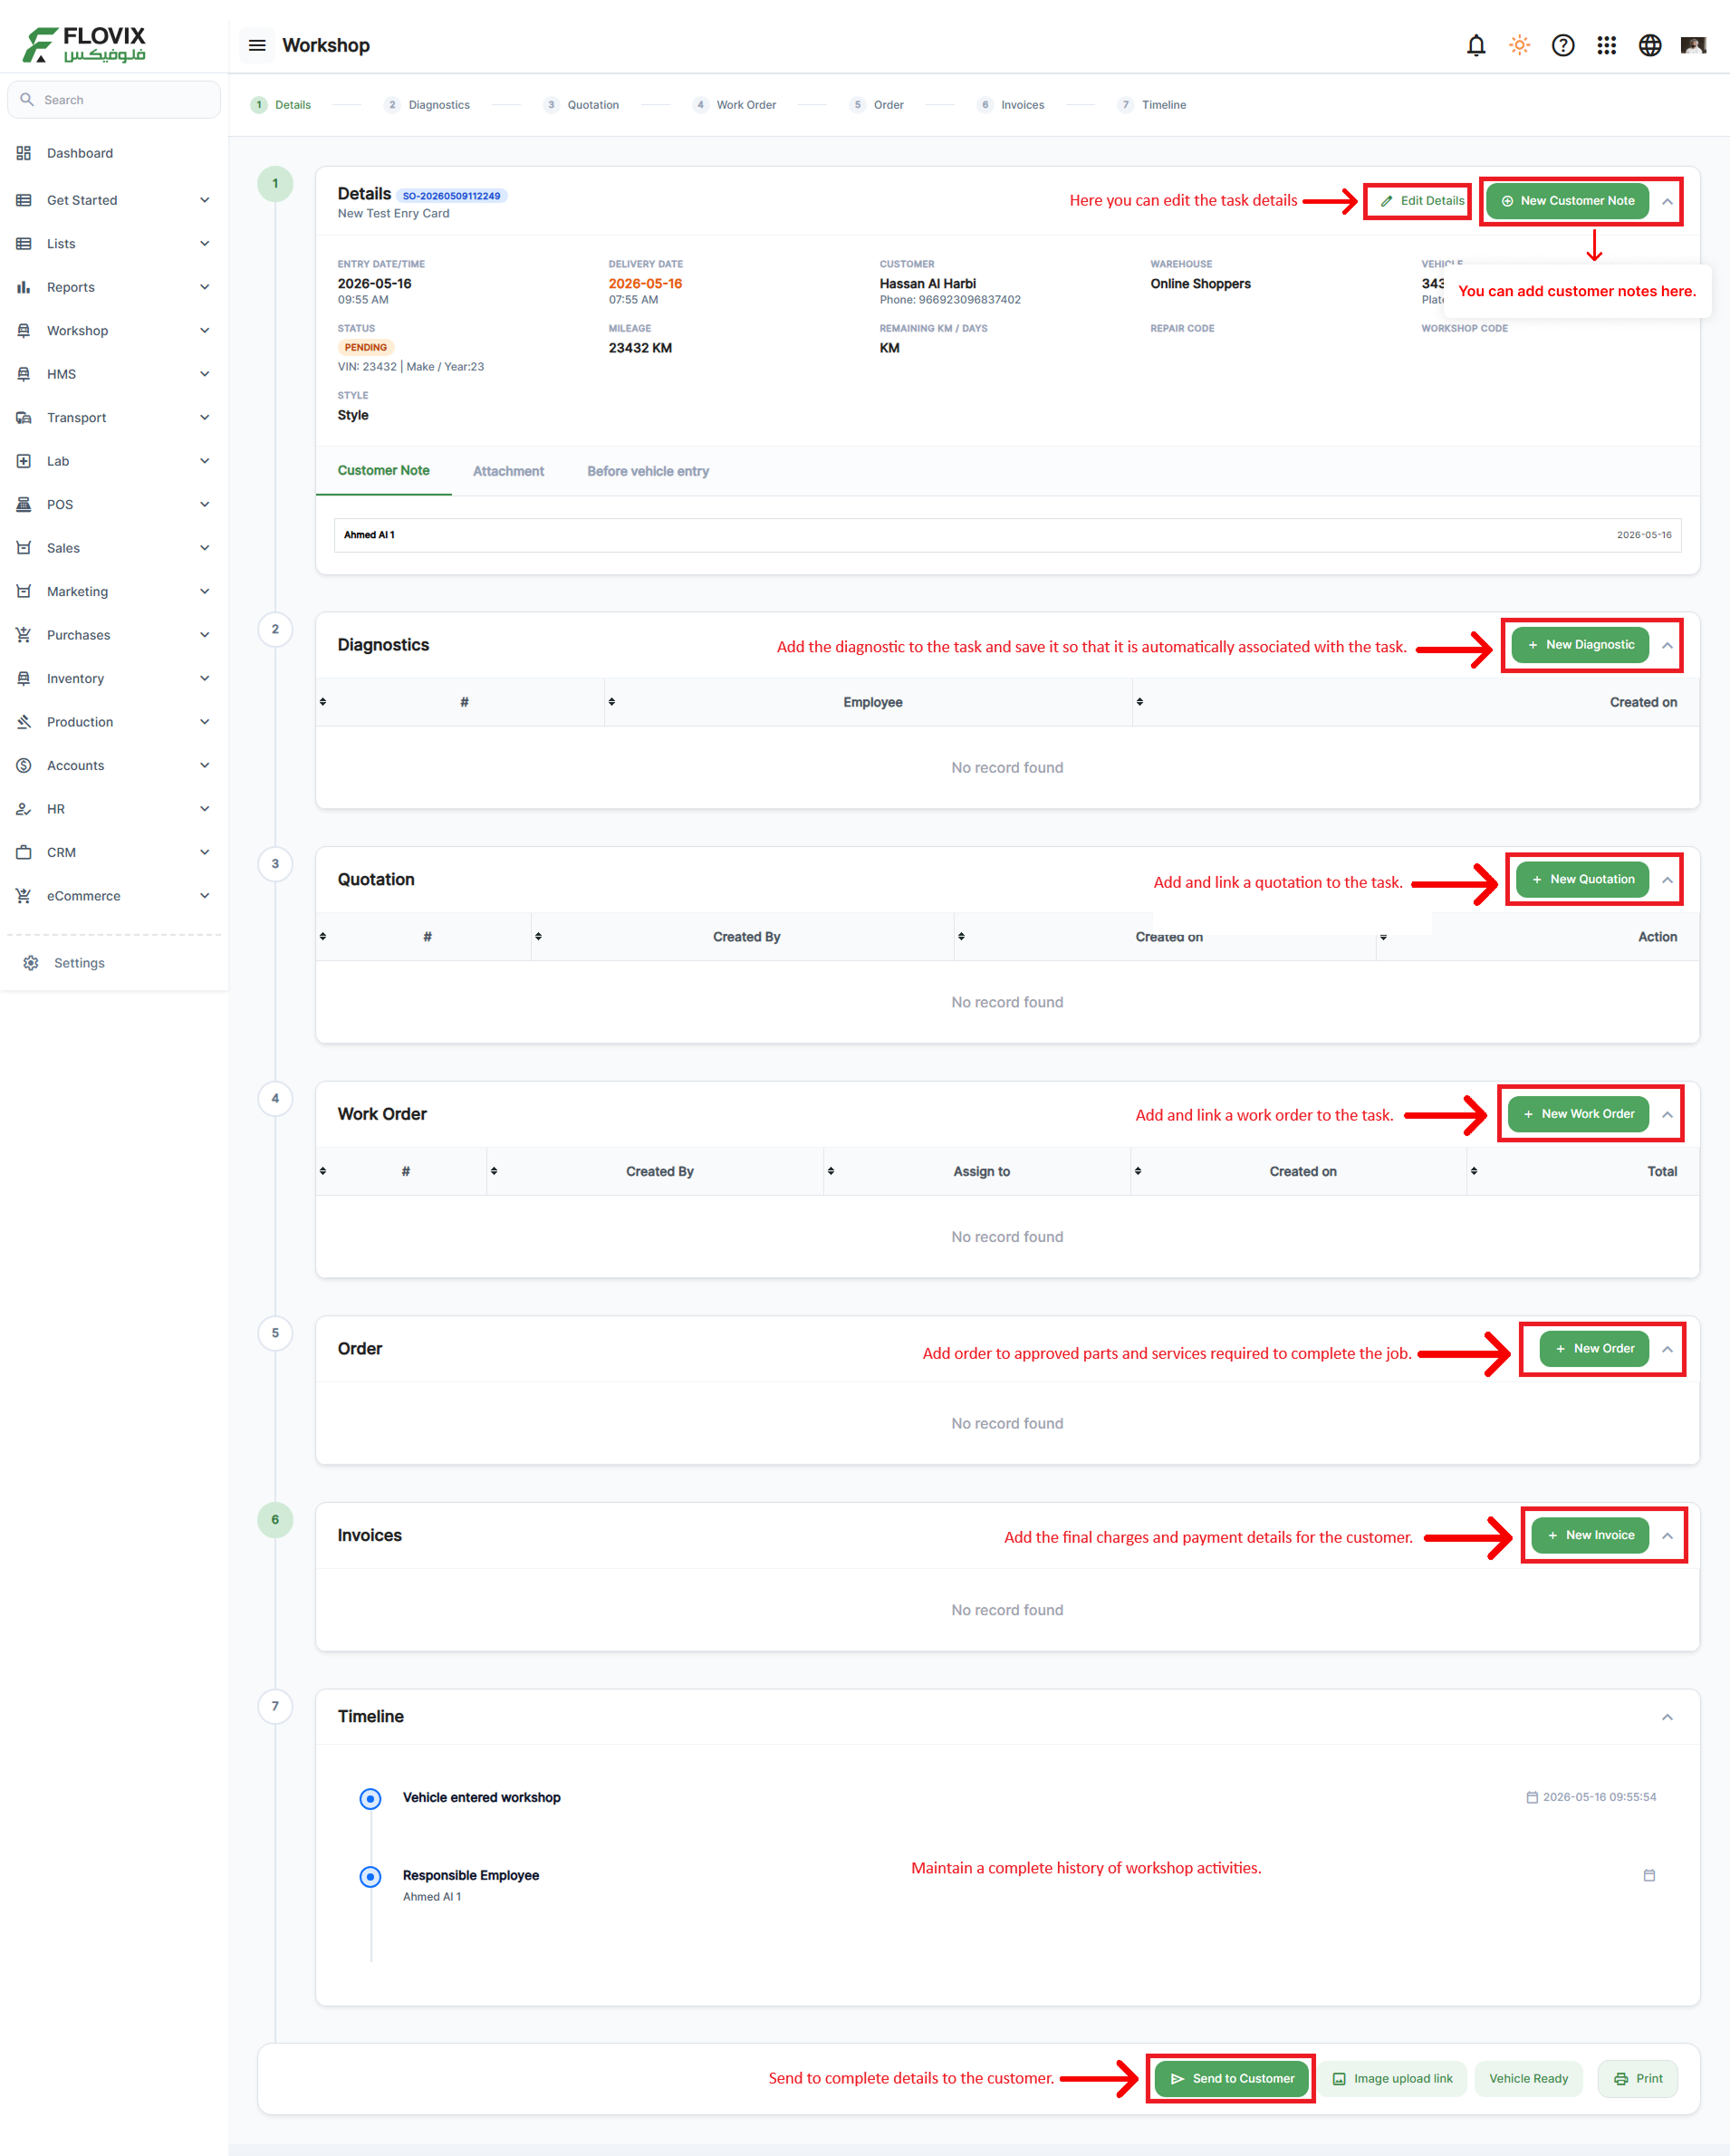Switch to the Attachment tab

[508, 471]
